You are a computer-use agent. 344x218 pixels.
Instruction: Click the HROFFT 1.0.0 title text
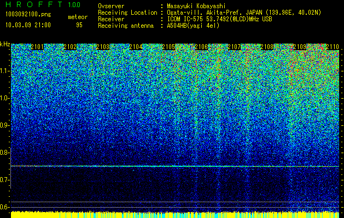pyautogui.click(x=43, y=4)
